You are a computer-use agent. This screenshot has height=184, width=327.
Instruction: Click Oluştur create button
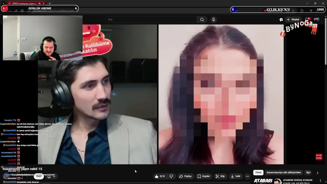(x=293, y=19)
